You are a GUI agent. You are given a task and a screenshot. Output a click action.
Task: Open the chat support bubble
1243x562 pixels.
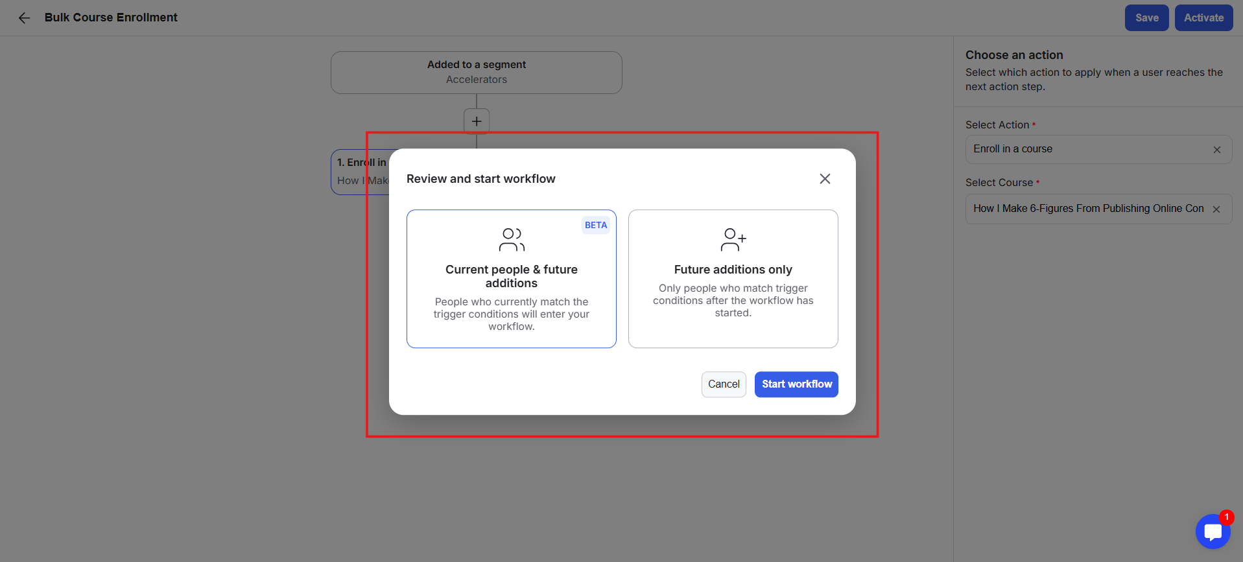pos(1213,532)
